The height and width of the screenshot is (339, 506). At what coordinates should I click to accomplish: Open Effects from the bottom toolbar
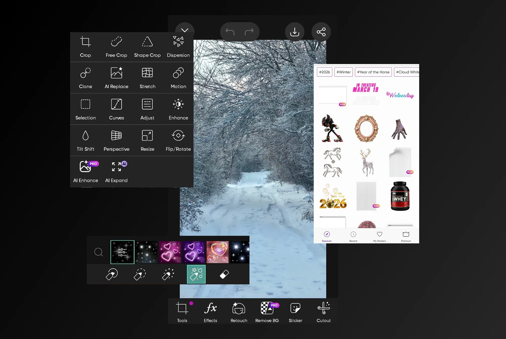(210, 312)
